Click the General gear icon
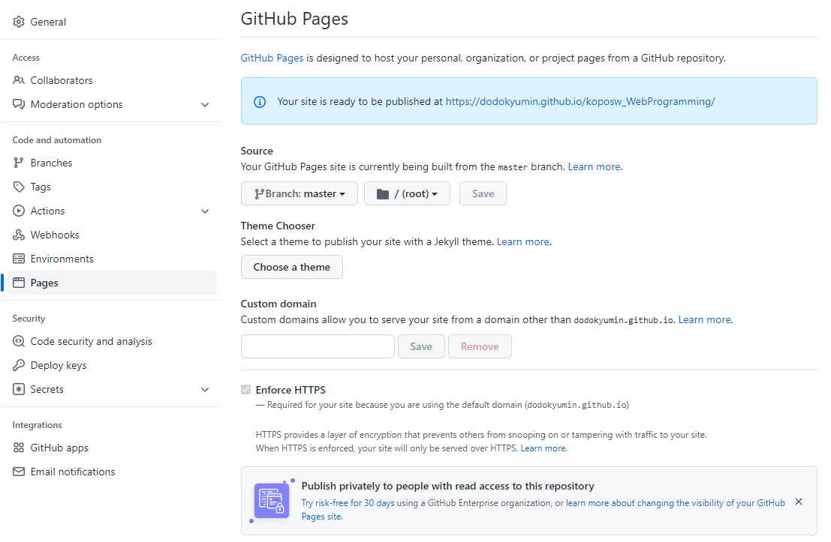Screen dimensions: 831x542 19,22
